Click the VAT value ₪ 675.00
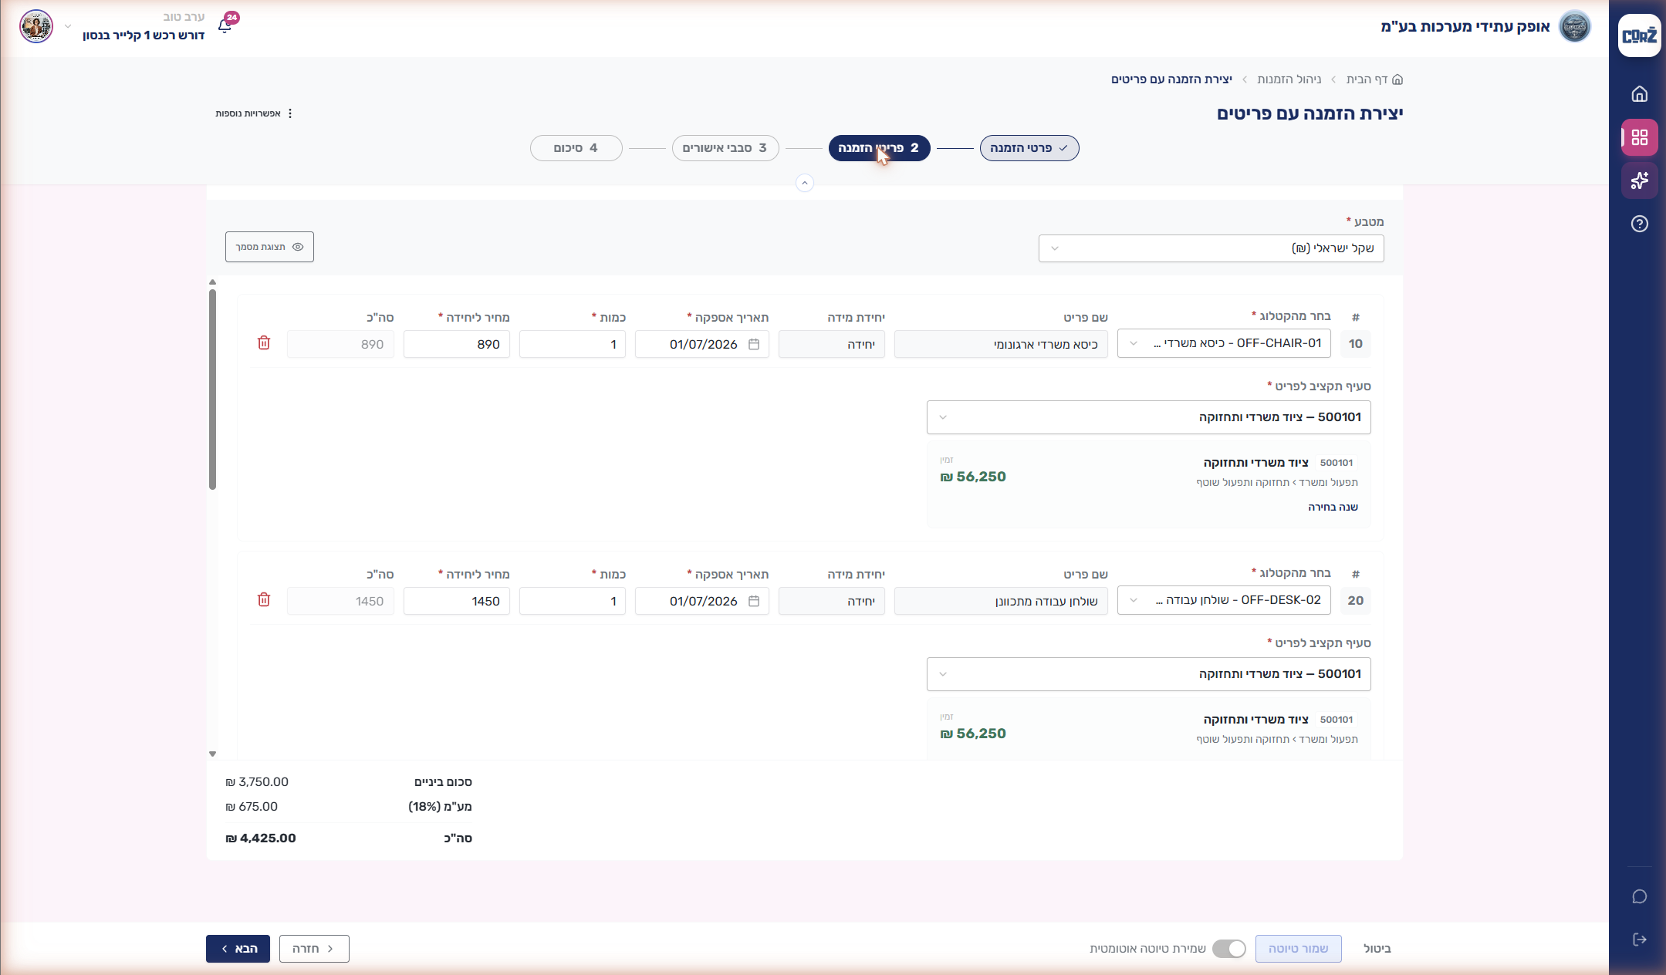1666x975 pixels. coord(252,807)
